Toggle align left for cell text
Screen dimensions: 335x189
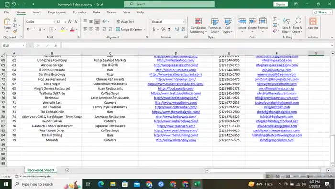(85, 29)
